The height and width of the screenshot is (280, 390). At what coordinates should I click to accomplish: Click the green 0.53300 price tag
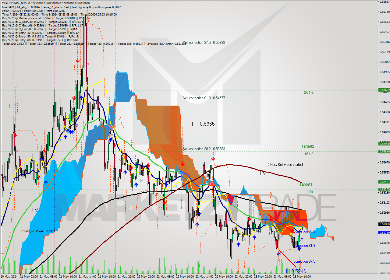coord(384,189)
